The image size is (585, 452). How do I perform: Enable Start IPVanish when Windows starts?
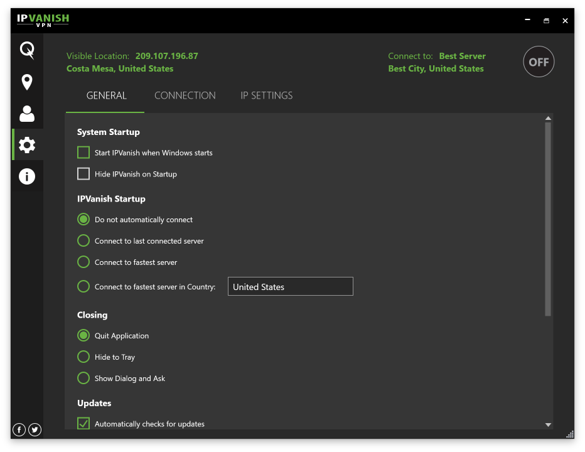pos(83,153)
